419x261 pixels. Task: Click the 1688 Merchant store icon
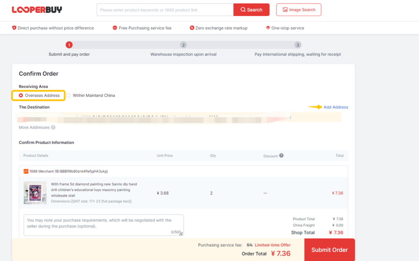26,171
